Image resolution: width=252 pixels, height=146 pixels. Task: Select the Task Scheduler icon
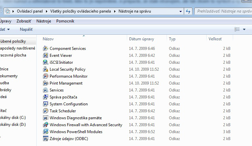(46, 111)
